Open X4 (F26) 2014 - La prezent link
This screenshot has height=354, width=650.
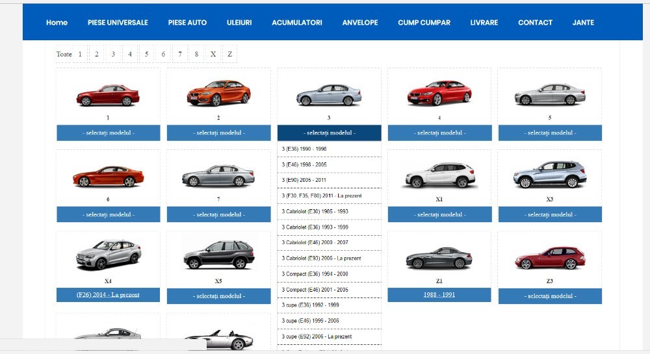click(x=108, y=295)
